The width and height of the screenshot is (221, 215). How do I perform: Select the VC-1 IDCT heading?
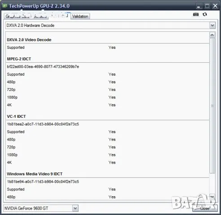pos(16,116)
